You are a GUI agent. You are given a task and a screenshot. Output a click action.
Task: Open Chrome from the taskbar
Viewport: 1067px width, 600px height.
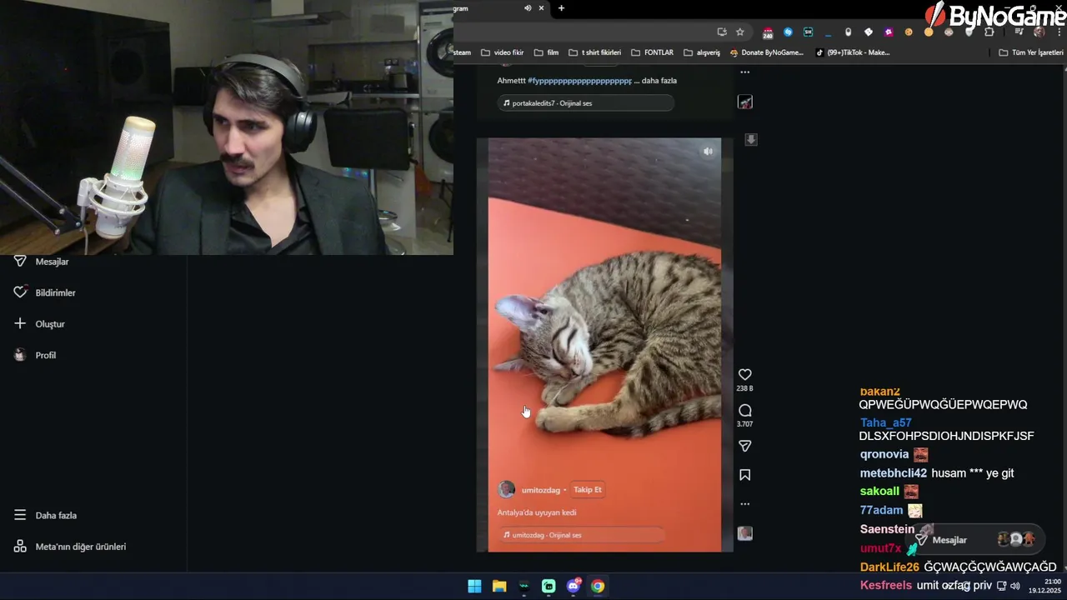[x=598, y=586]
